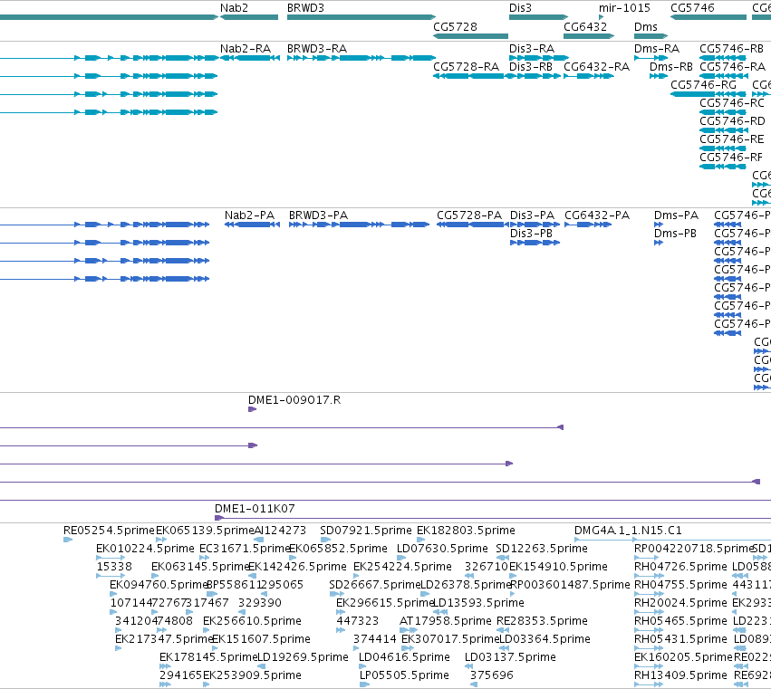
Task: Open the Dis3 gene entry
Action: (x=538, y=17)
